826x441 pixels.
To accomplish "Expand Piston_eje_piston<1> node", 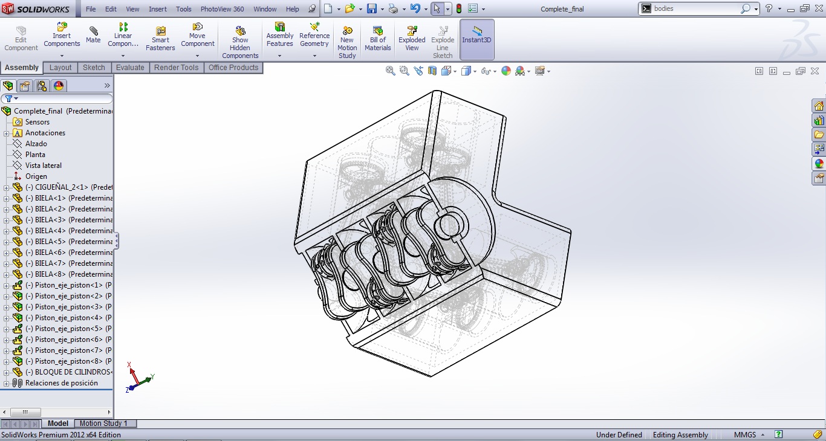I will click(x=7, y=285).
